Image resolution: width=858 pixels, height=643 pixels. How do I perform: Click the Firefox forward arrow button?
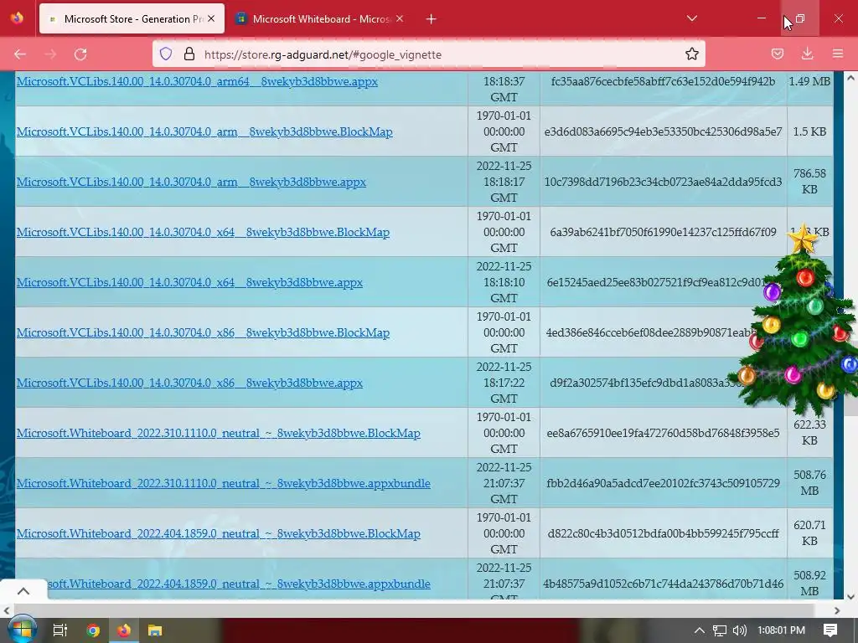coord(50,54)
